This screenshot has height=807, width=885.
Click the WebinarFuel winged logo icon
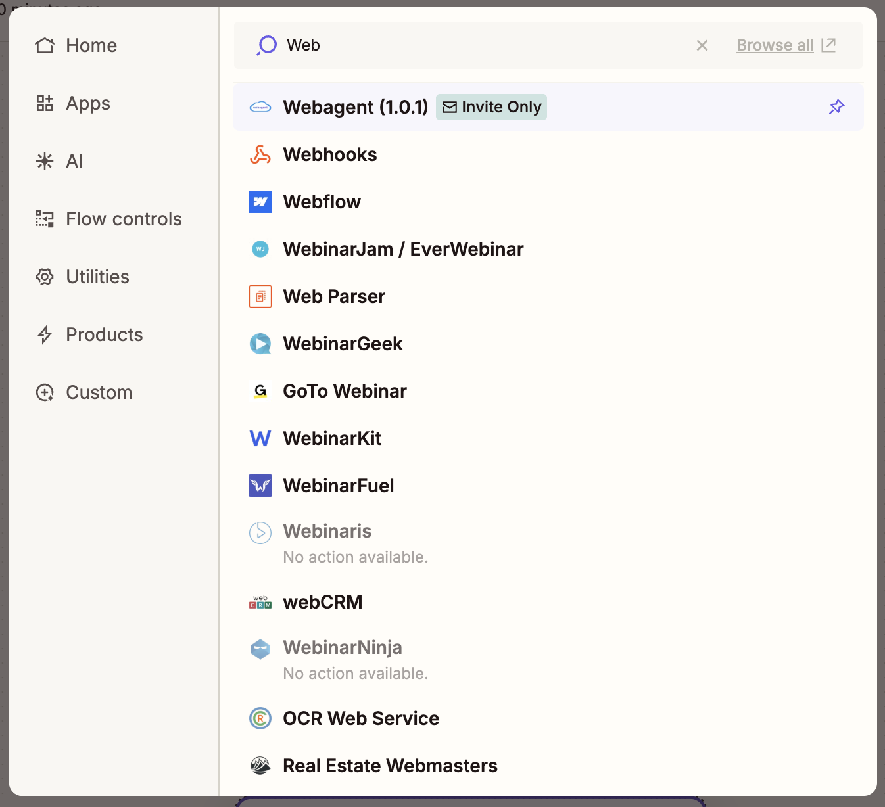260,486
